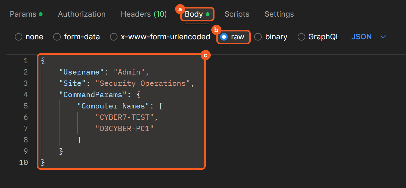Viewport: 406px width, 188px height.
Task: Select x-www-form-urlencoded body type
Action: point(114,37)
